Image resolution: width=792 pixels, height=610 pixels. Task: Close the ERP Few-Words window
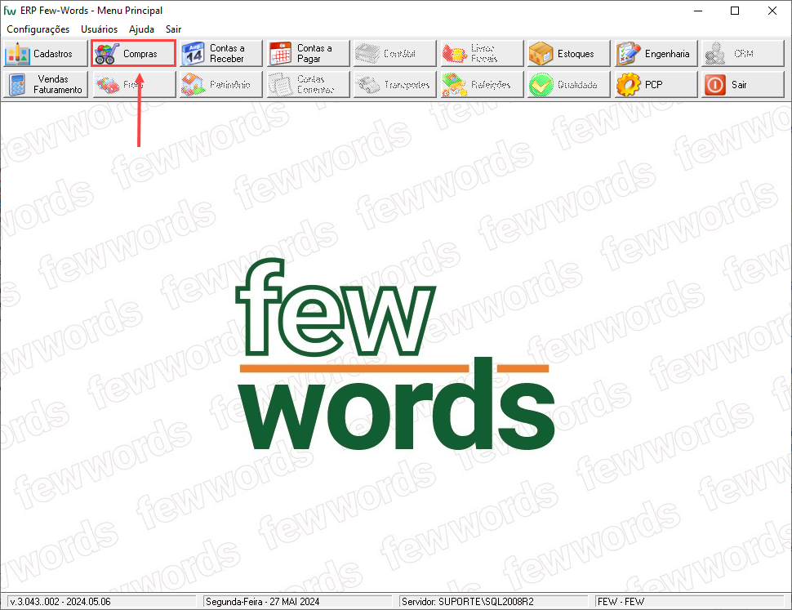point(772,11)
